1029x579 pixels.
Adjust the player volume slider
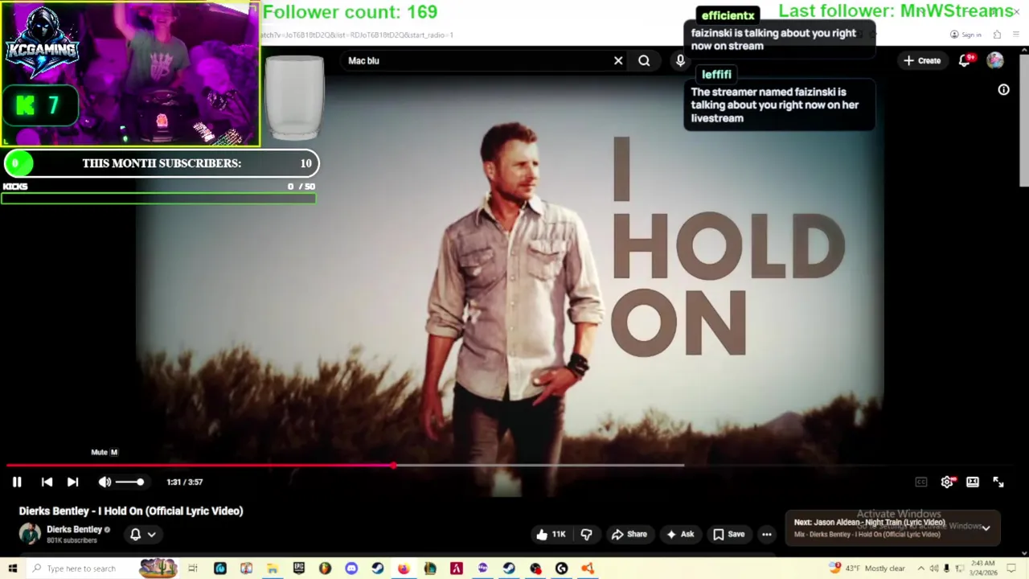129,482
